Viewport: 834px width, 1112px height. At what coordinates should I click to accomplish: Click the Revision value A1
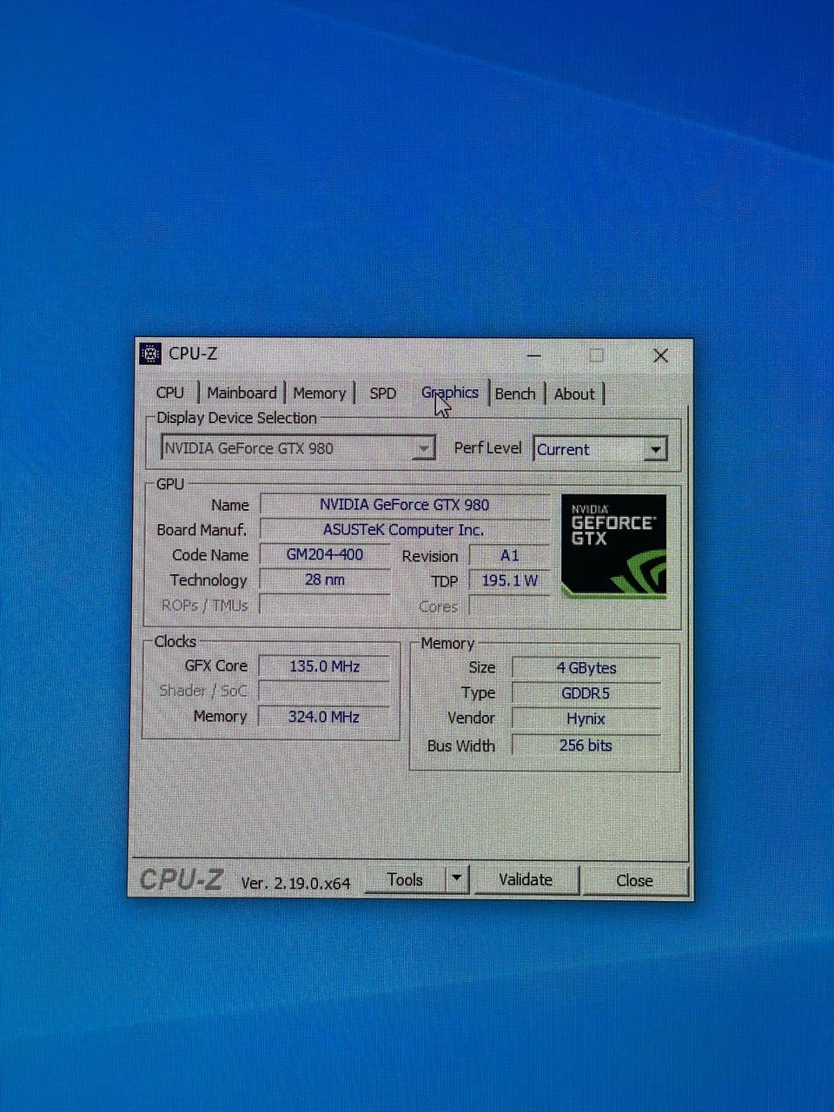(509, 555)
